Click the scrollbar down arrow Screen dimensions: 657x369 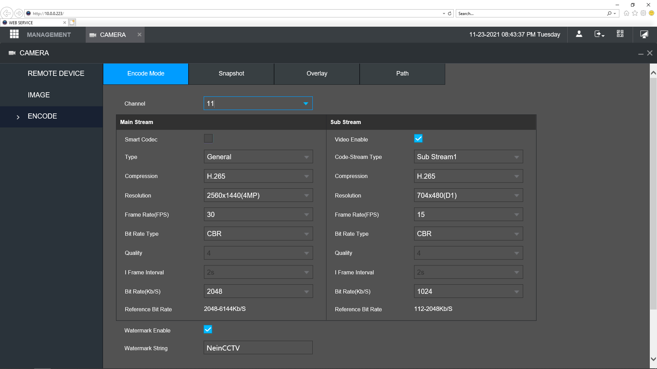click(653, 359)
